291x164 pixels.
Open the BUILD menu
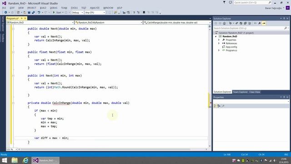coord(43,8)
